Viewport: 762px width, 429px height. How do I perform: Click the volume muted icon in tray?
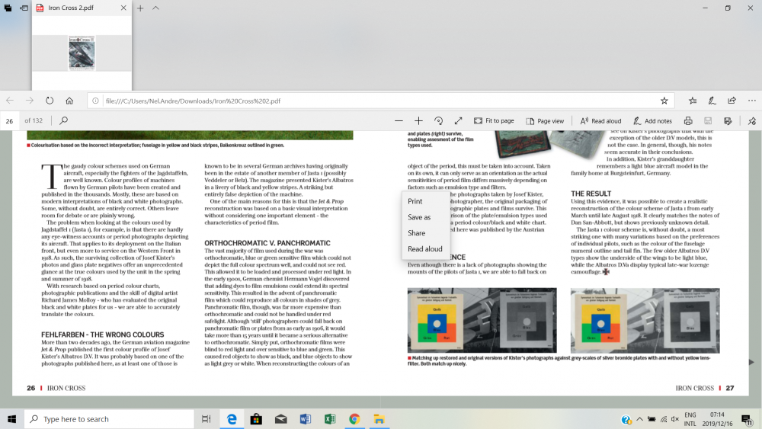click(x=675, y=419)
